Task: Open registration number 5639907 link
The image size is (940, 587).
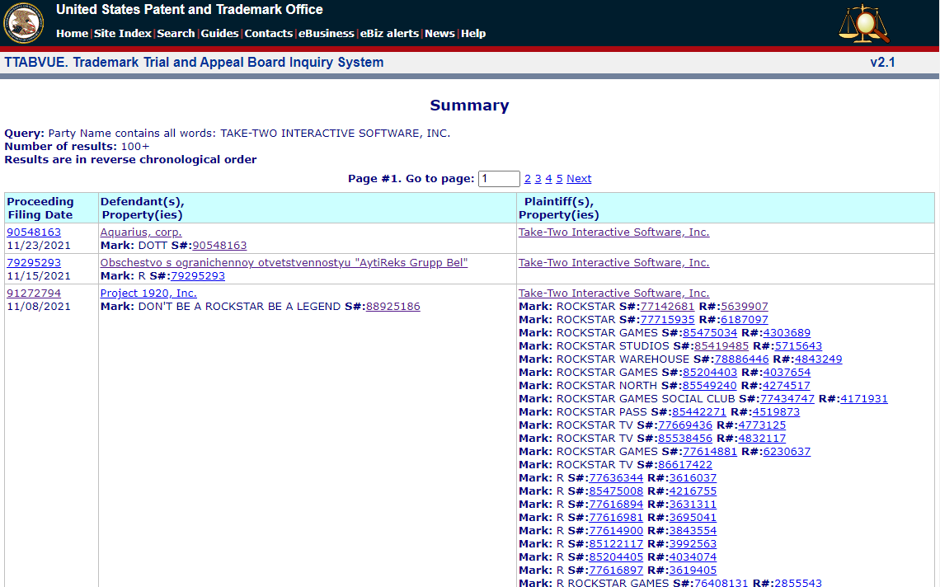Action: click(x=745, y=307)
